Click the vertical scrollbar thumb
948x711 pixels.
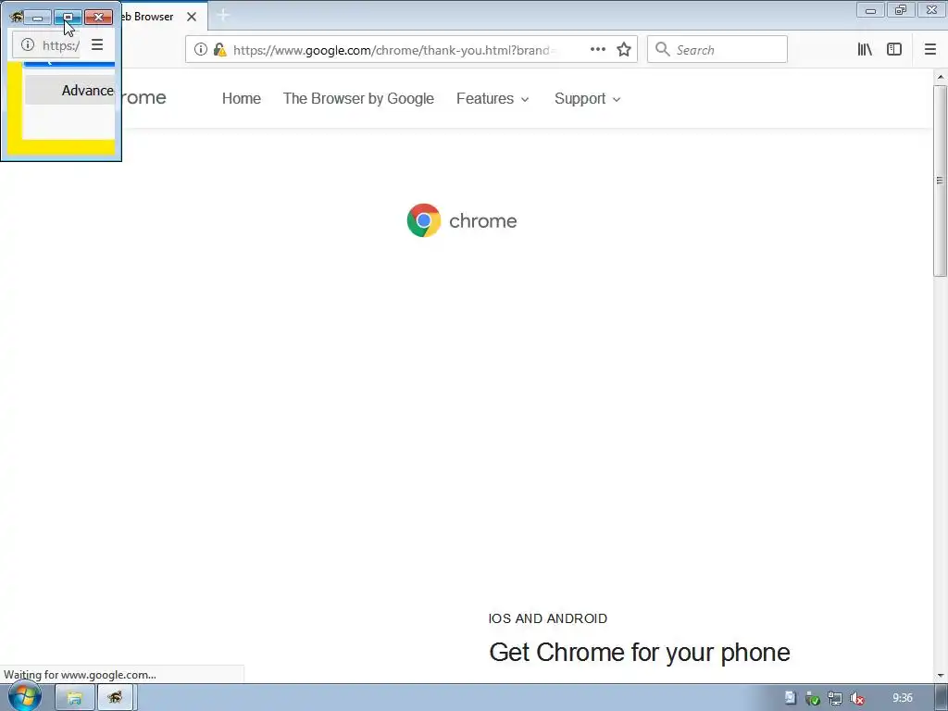point(940,181)
